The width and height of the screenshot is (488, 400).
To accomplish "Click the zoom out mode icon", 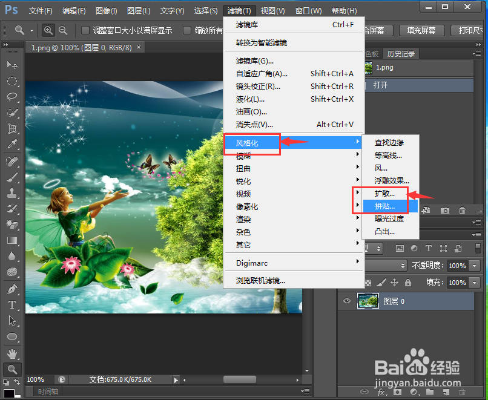I will (x=63, y=30).
